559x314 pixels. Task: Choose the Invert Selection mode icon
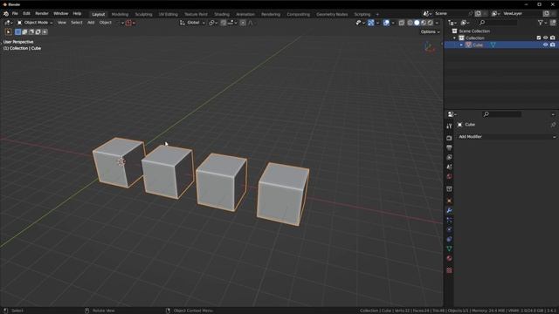38,32
